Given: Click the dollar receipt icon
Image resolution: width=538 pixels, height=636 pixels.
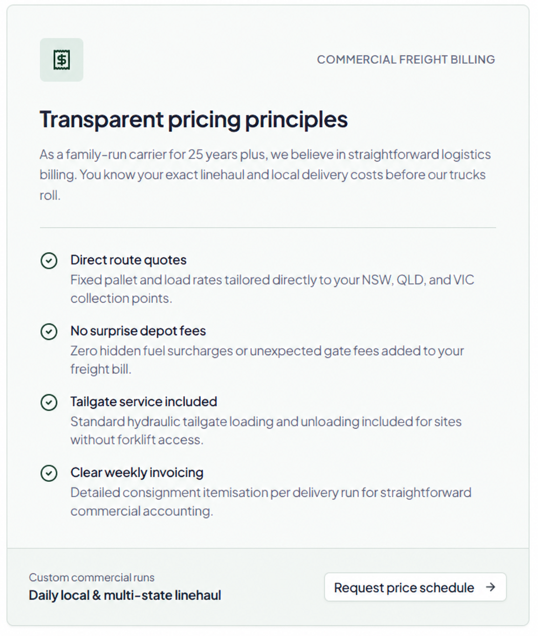Looking at the screenshot, I should 62,60.
